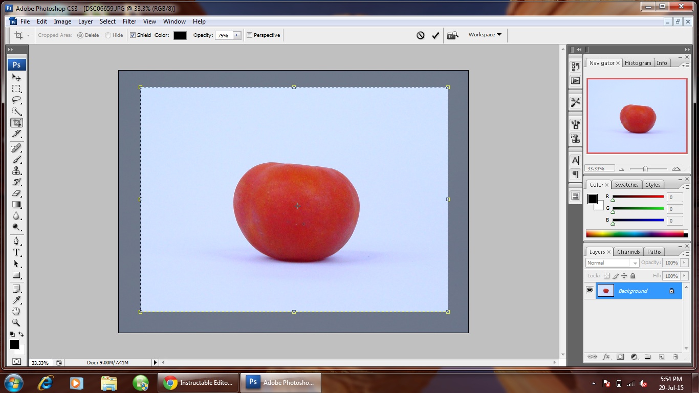Add a layer mask
Image resolution: width=699 pixels, height=393 pixels.
[x=620, y=357]
